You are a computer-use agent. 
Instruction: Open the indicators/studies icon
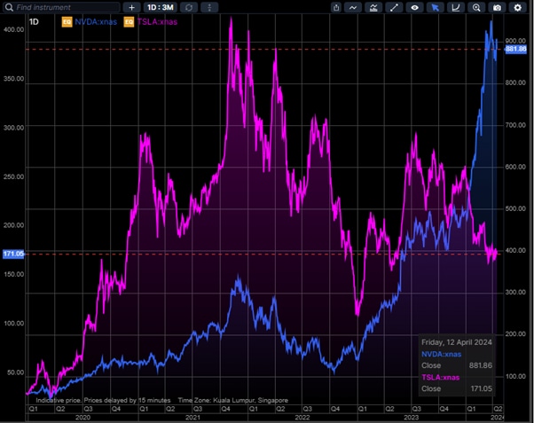click(373, 7)
